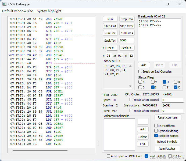Click the bookmark address input field
The height and width of the screenshot is (161, 186).
[143, 121]
